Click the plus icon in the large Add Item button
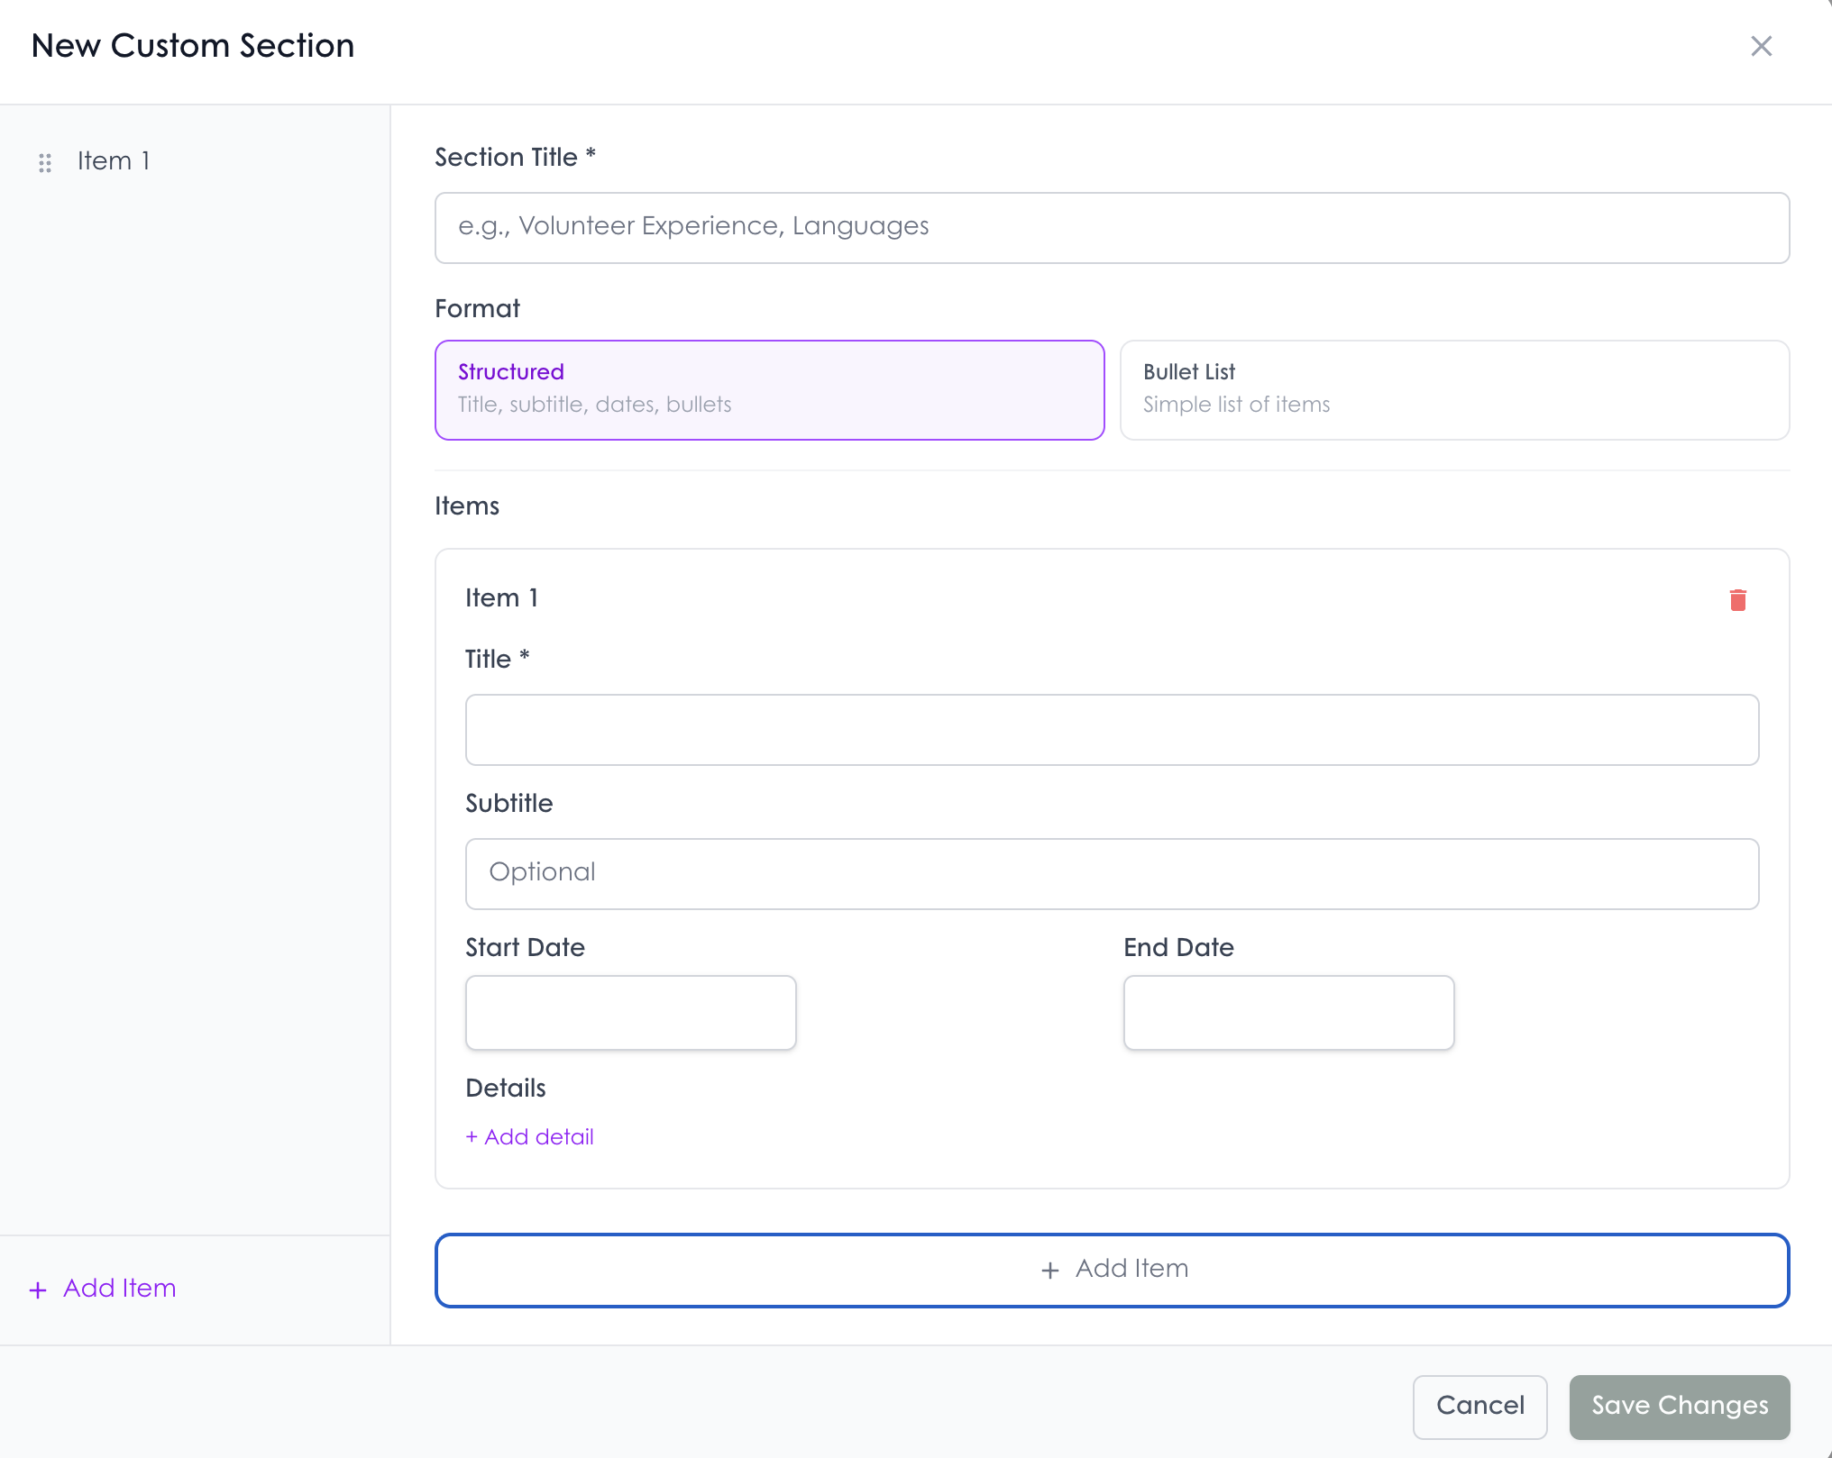 (x=1050, y=1270)
